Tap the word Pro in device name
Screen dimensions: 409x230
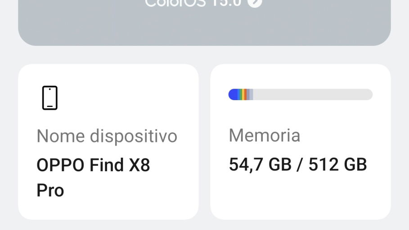pos(50,190)
